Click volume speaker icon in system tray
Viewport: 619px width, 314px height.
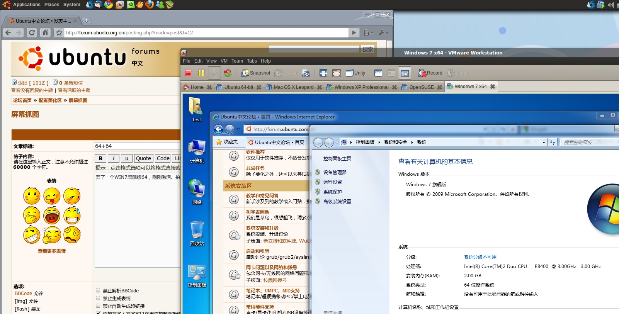point(611,5)
